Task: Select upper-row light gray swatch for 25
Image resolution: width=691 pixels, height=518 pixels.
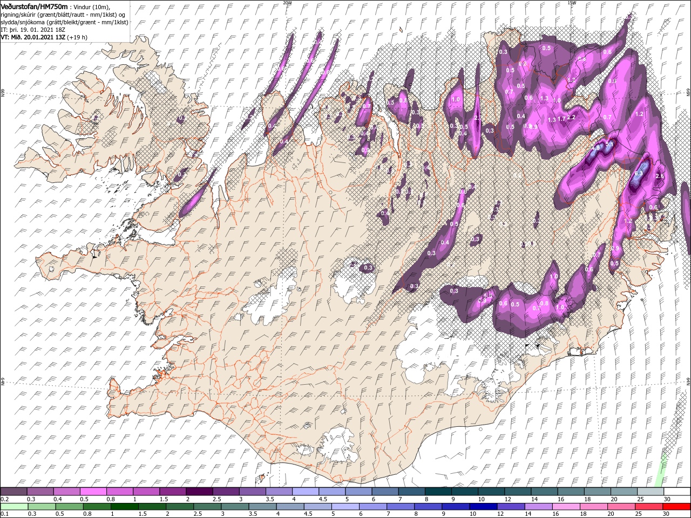Action: point(651,491)
